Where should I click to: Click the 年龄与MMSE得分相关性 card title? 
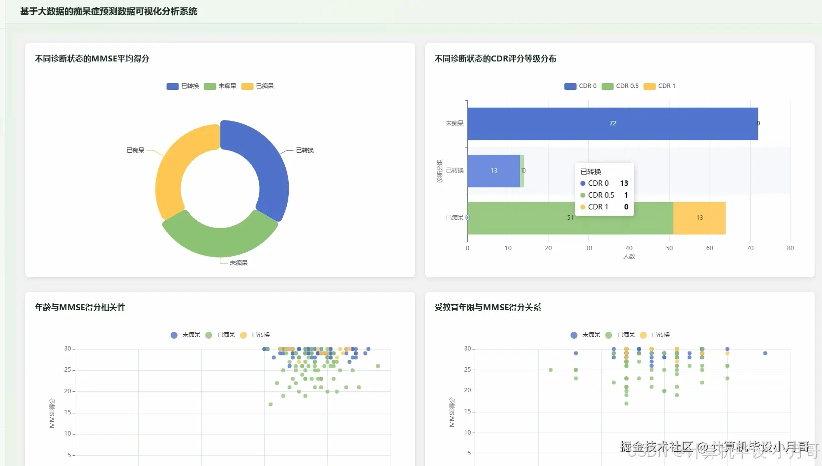[x=80, y=307]
